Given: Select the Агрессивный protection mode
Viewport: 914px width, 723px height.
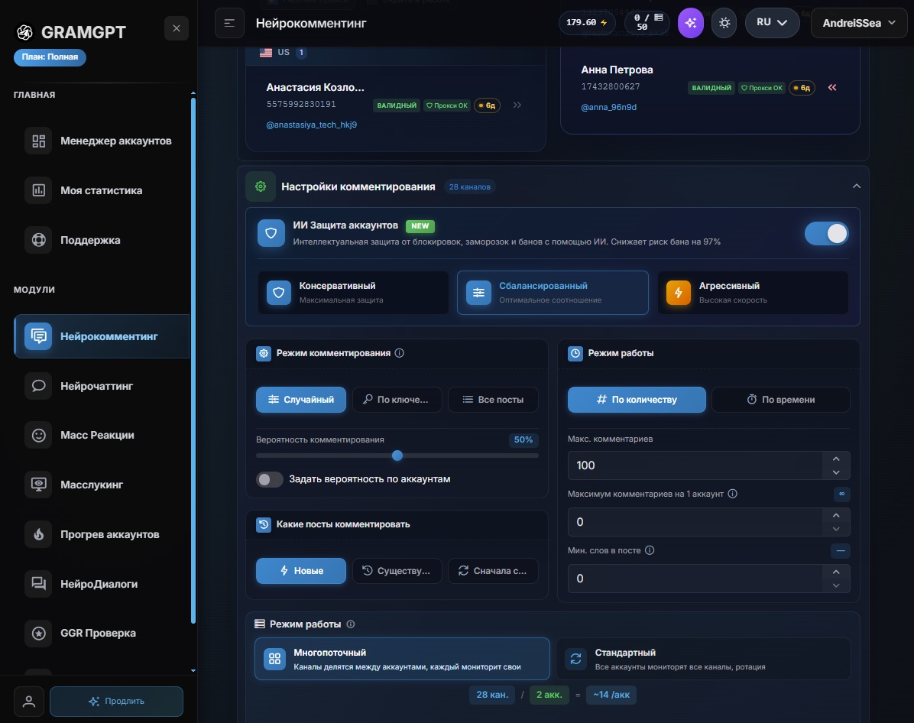Looking at the screenshot, I should [753, 293].
